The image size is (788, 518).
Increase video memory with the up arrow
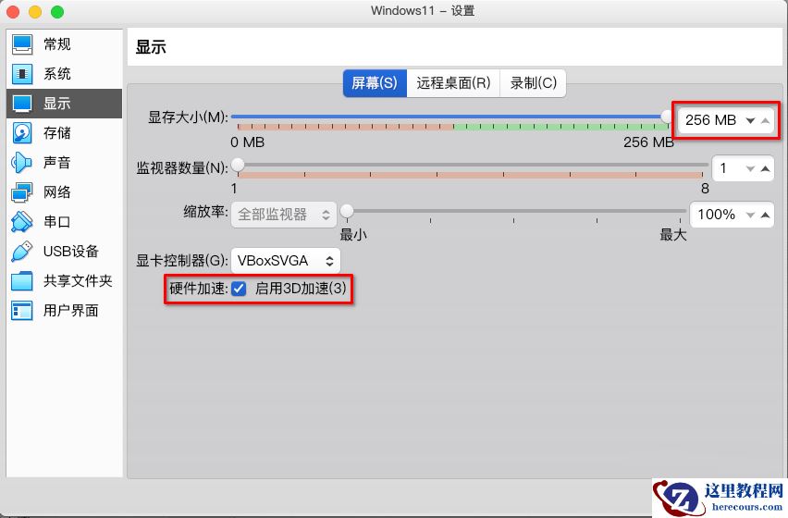tap(765, 120)
